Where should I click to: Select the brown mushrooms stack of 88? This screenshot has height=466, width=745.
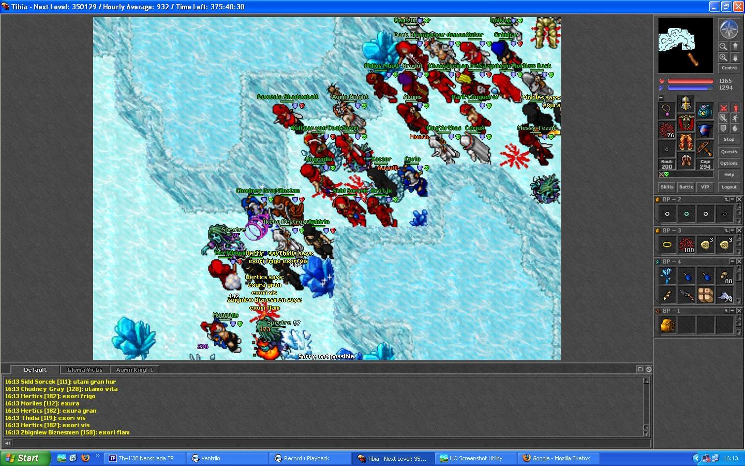725,276
